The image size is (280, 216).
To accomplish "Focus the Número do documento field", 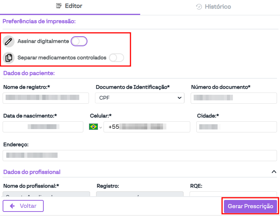I will [x=233, y=98].
